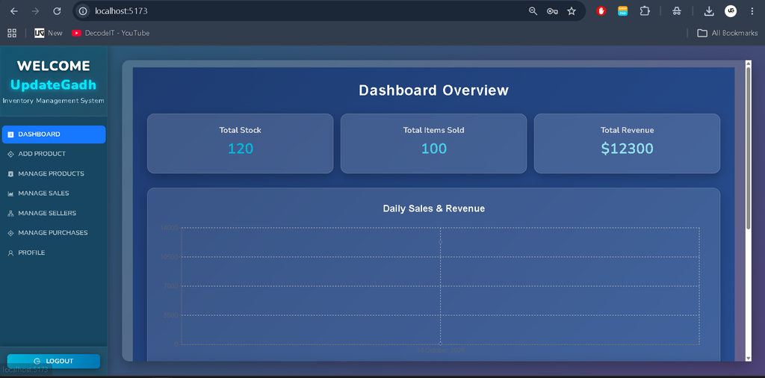Navigate to MANAGE PURCHASES
765x378 pixels.
54,232
